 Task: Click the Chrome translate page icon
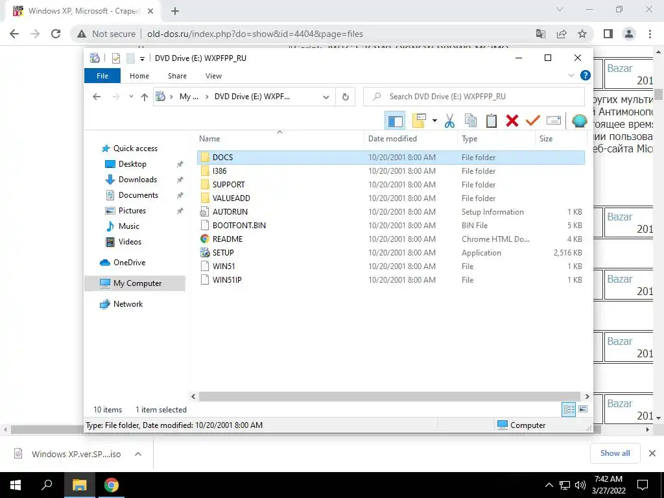(541, 34)
